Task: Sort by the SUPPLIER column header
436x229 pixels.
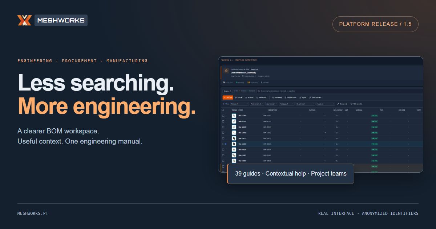Action: pos(312,110)
